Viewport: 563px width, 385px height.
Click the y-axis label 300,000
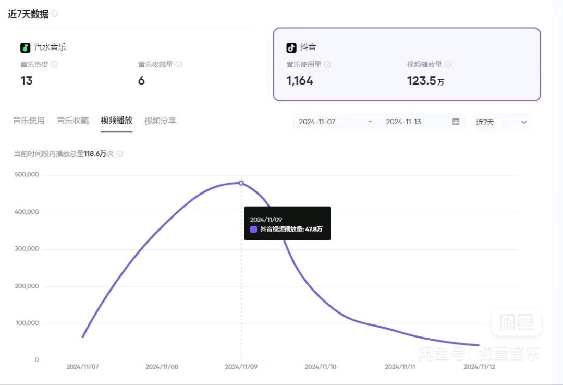[x=27, y=249]
